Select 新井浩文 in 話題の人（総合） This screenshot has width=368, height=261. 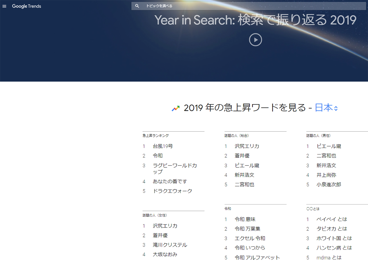tap(244, 175)
